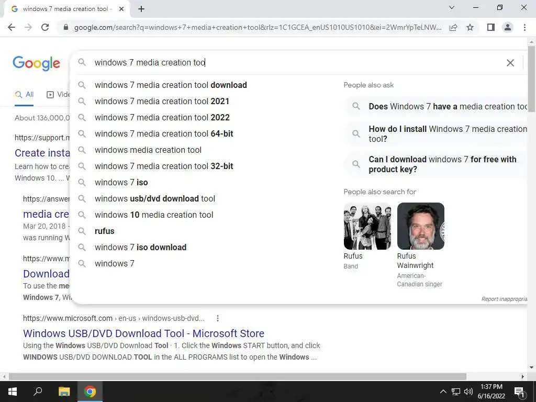536x402 pixels.
Task: Select 'windows 7 iso' suggestion
Action: coord(121,183)
